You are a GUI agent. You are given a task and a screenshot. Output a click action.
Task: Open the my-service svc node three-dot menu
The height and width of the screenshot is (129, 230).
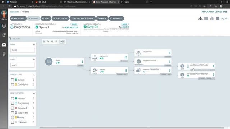(126, 57)
